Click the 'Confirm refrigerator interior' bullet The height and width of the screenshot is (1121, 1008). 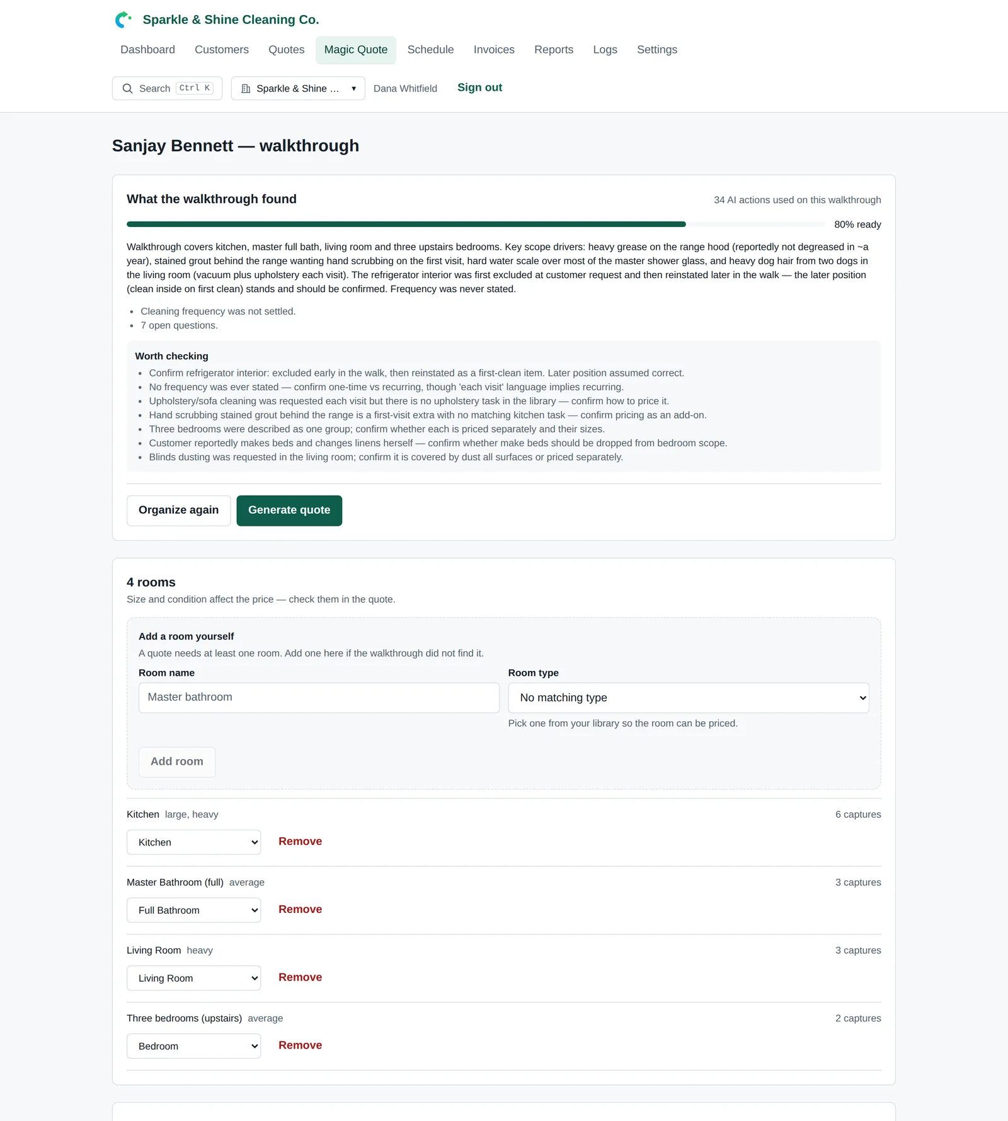coord(416,373)
